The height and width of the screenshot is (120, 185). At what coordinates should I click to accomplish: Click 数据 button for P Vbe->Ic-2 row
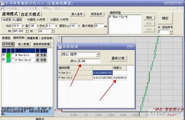[x=43, y=60]
